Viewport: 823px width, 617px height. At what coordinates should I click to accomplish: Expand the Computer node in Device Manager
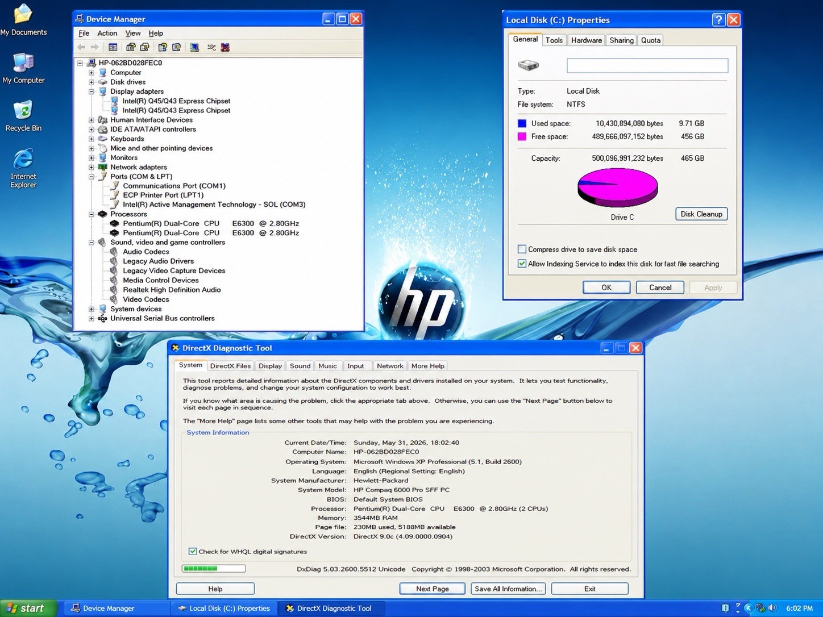tap(91, 73)
